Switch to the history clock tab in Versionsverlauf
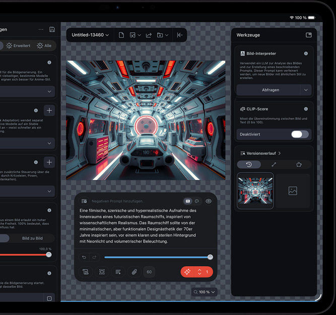Image resolution: width=336 pixels, height=315 pixels. point(249,164)
